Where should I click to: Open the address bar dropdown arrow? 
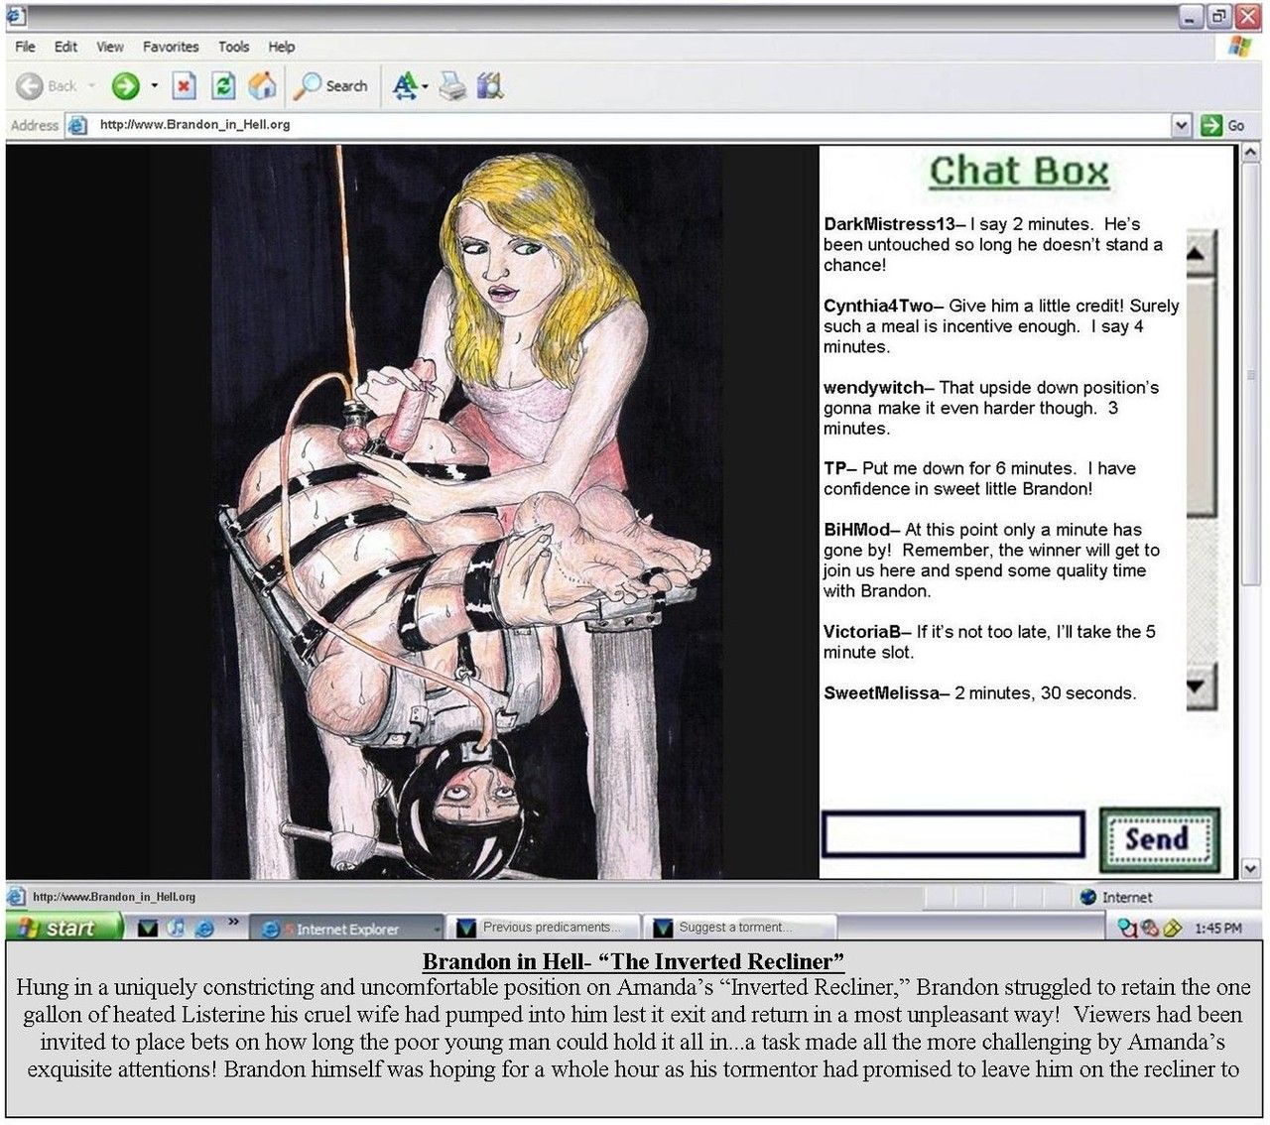point(1181,125)
